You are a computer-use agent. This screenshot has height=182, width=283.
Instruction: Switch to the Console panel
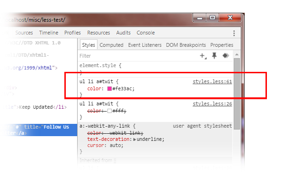(146, 33)
